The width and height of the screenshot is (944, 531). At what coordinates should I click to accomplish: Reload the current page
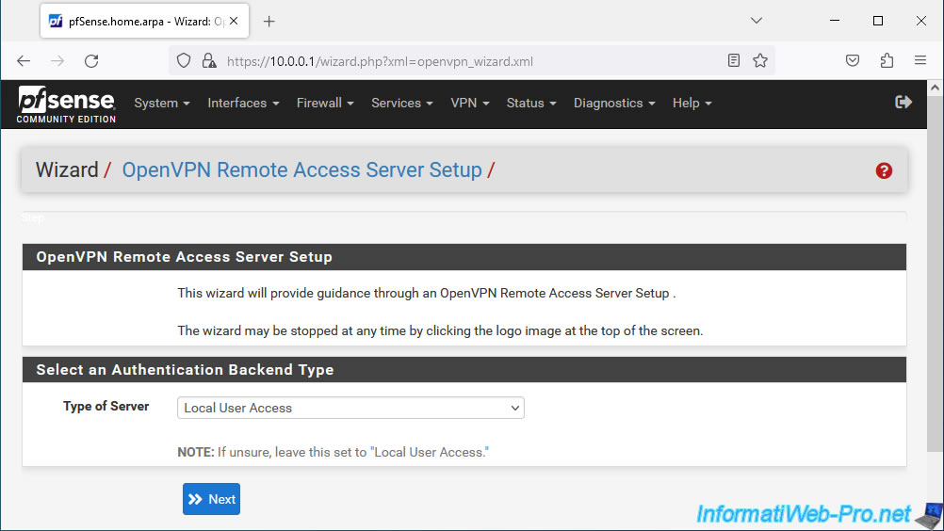coord(91,61)
